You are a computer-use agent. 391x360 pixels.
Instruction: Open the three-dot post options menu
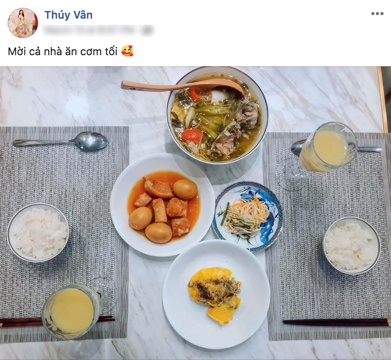tap(377, 14)
